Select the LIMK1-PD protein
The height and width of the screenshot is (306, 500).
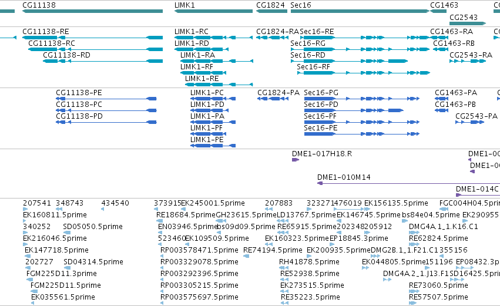(207, 105)
